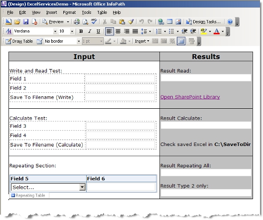Toggle Bold formatting
The image size is (263, 220).
pyautogui.click(x=81, y=31)
